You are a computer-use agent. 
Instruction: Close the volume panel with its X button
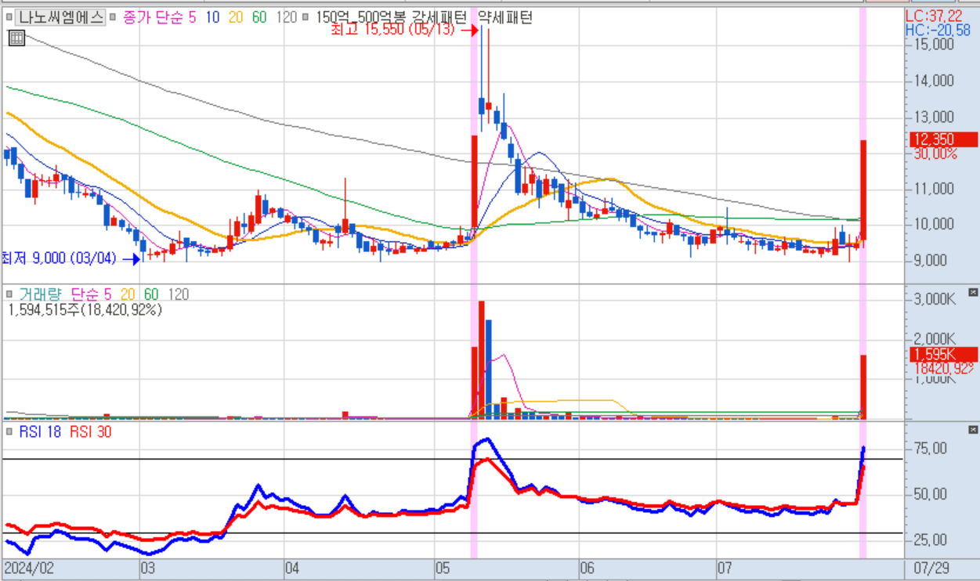tap(973, 292)
